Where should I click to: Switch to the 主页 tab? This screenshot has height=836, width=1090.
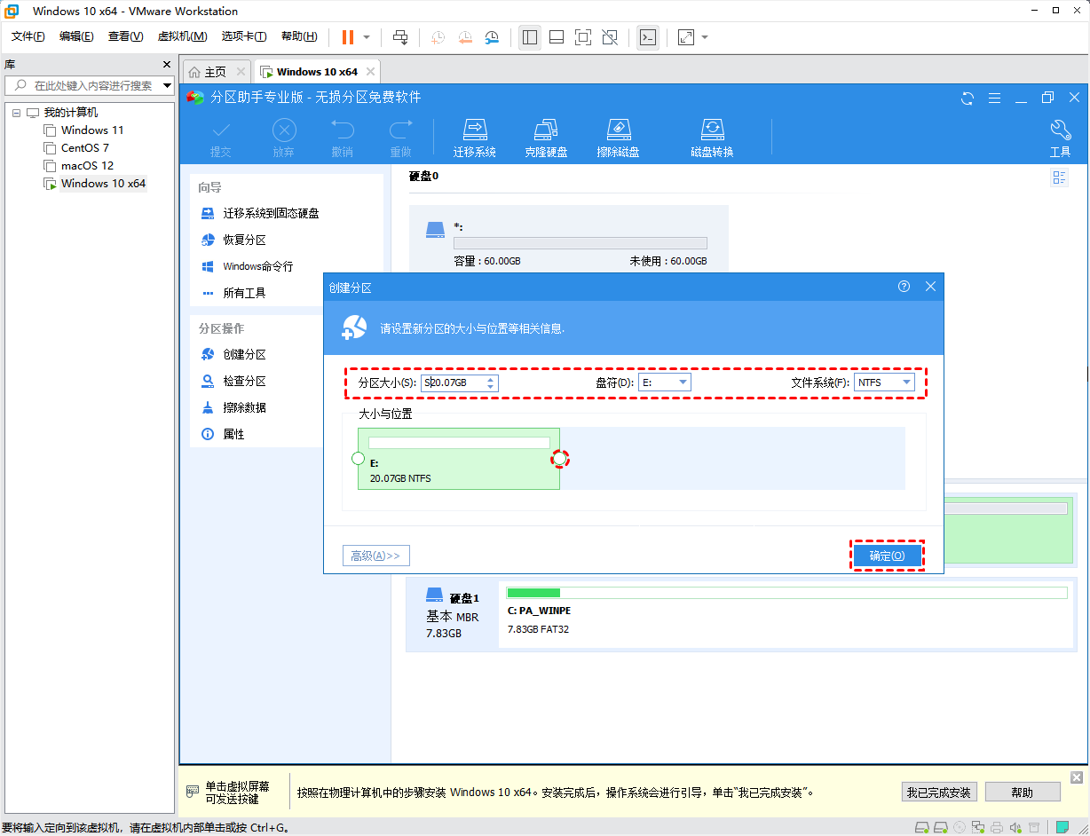[217, 72]
